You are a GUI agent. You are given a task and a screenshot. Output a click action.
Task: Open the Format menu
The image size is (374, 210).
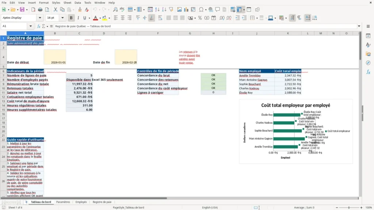click(x=44, y=3)
